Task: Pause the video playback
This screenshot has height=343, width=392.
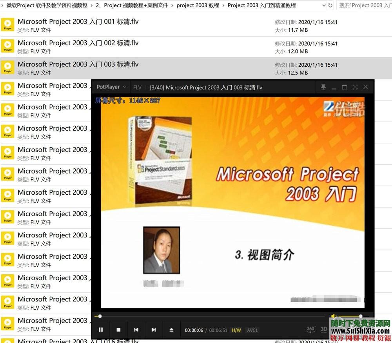Action: coord(101,330)
